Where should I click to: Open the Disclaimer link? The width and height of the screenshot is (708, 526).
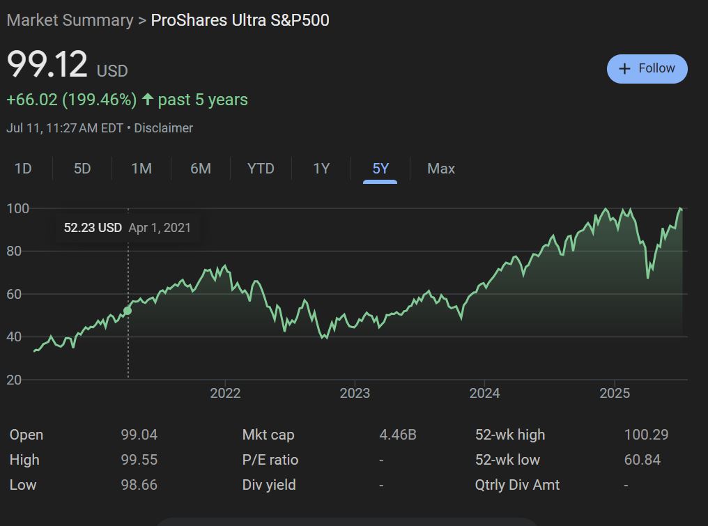pos(164,128)
